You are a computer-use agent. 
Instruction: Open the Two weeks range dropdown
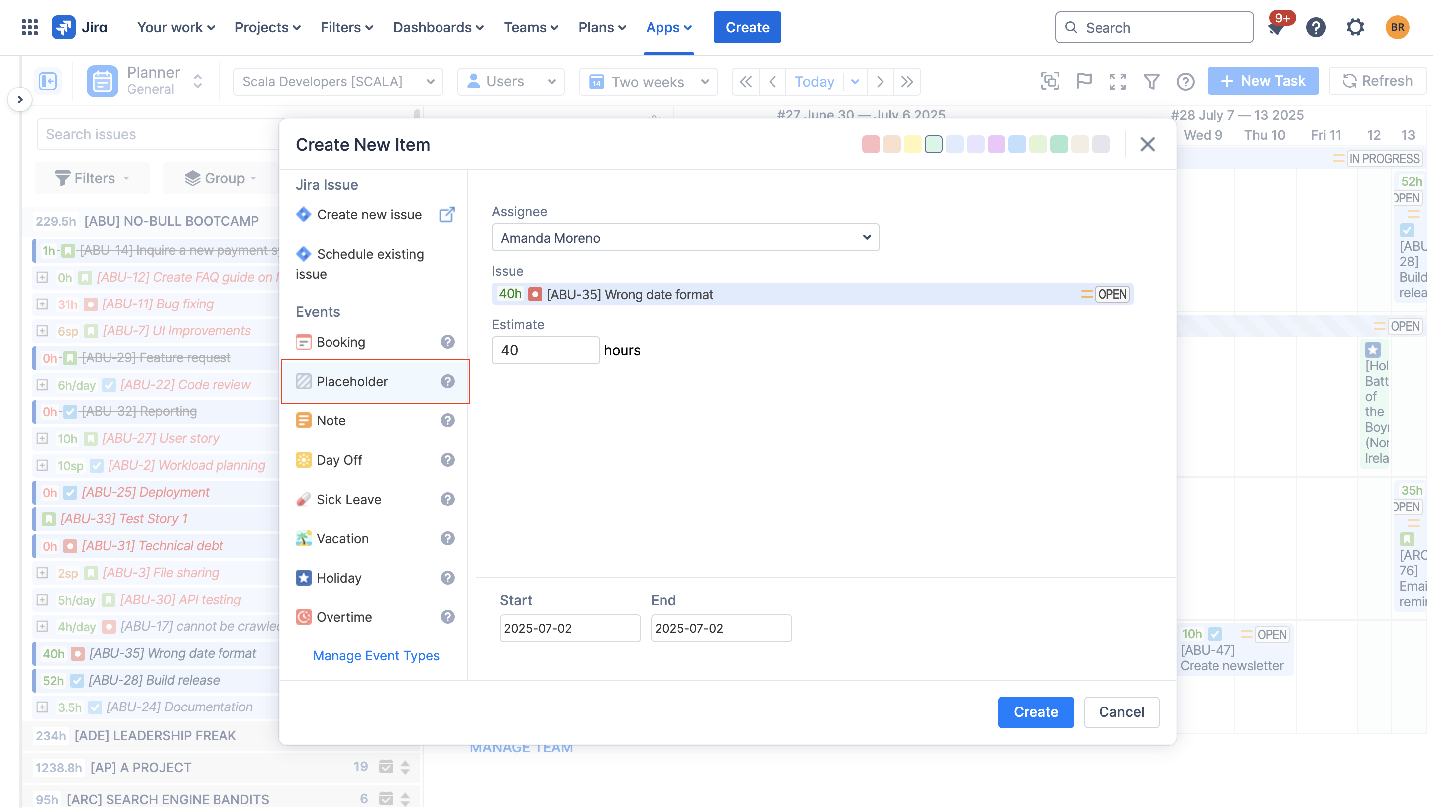(x=648, y=82)
